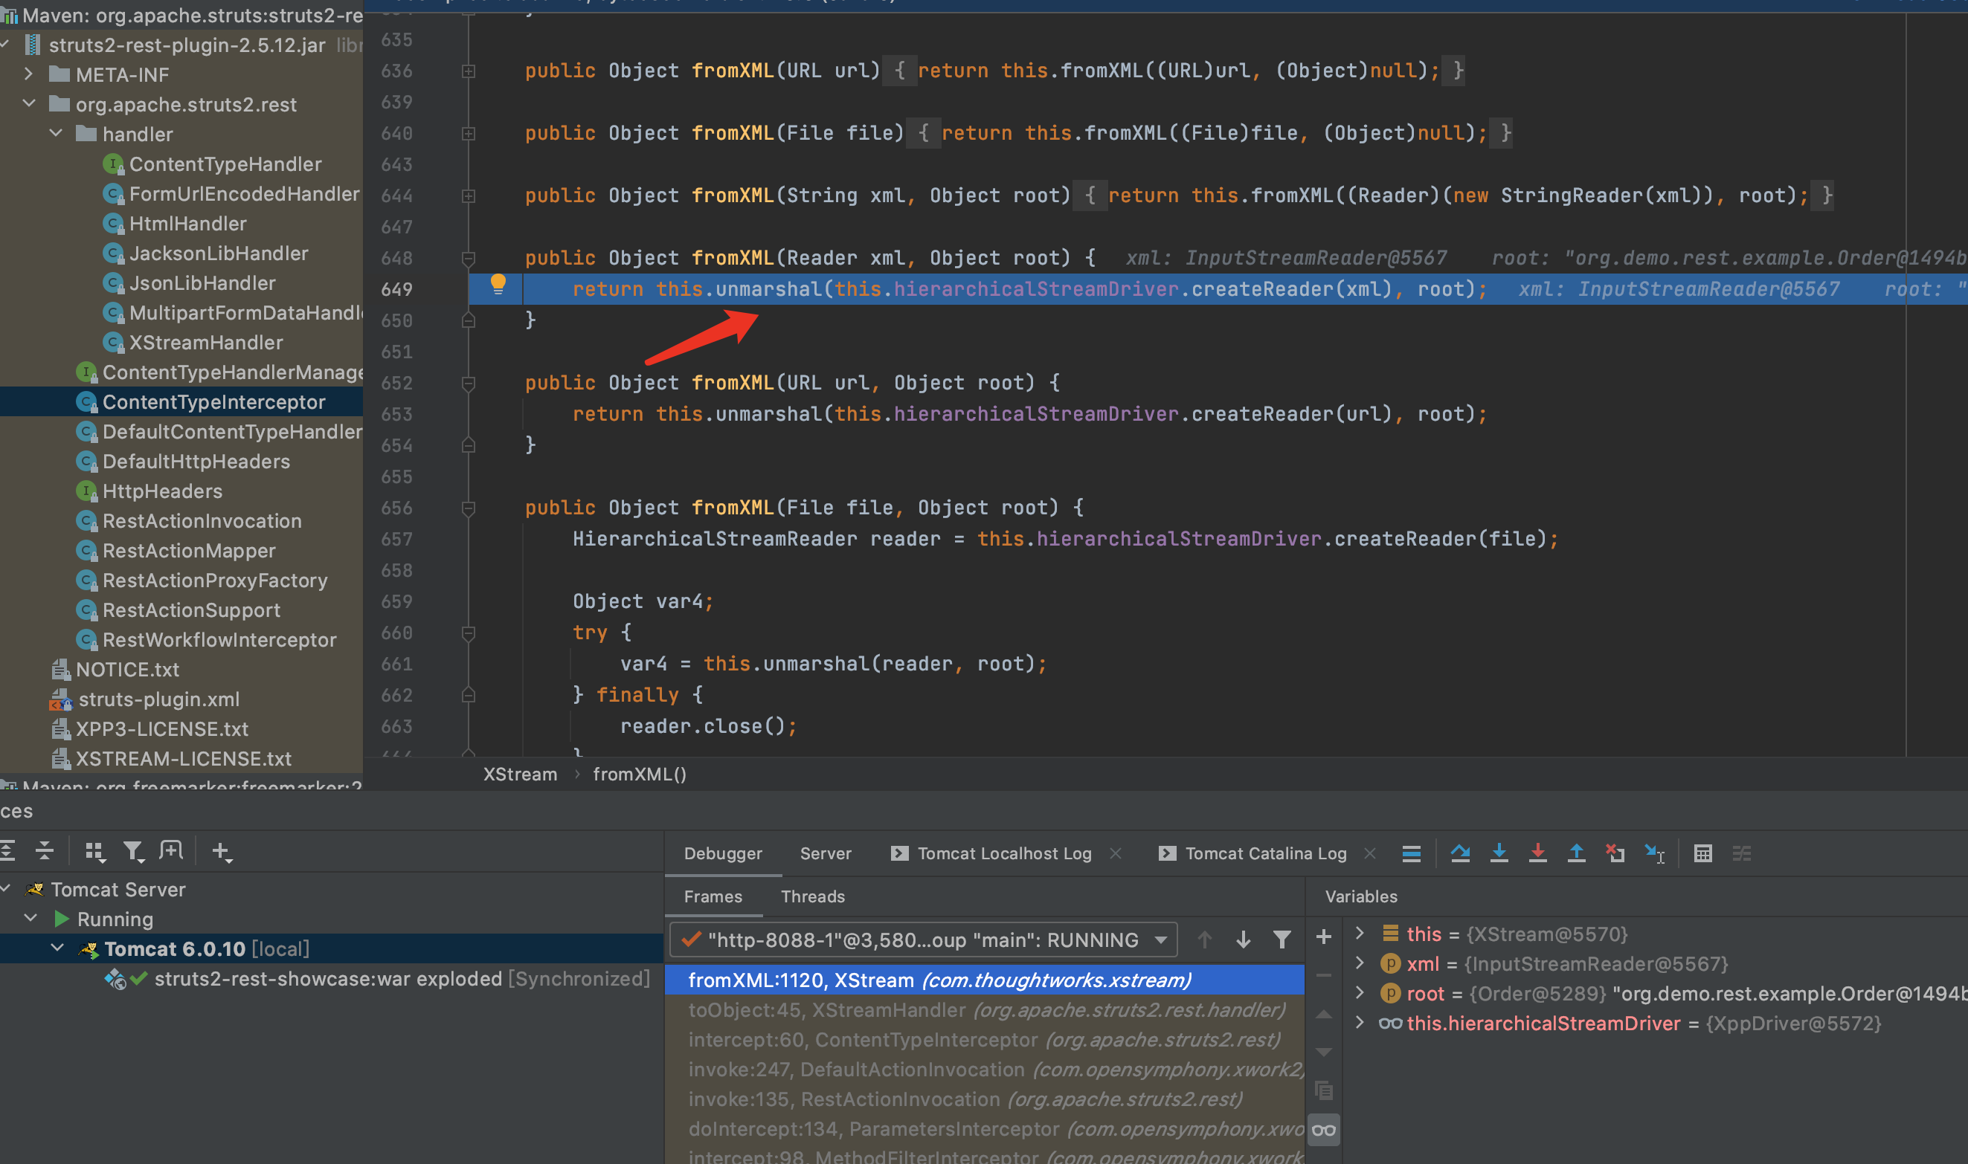Image resolution: width=1968 pixels, height=1164 pixels.
Task: Expand the 'xml' variable node
Action: click(x=1360, y=963)
